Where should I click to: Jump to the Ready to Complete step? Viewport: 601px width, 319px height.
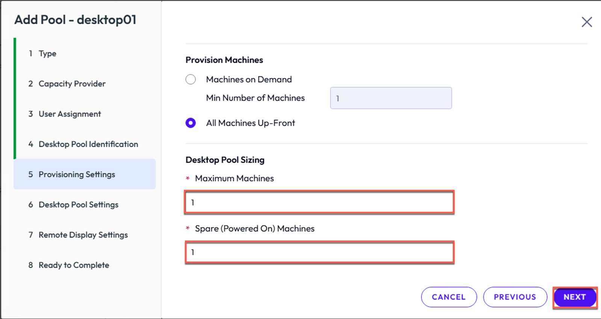[x=69, y=265]
